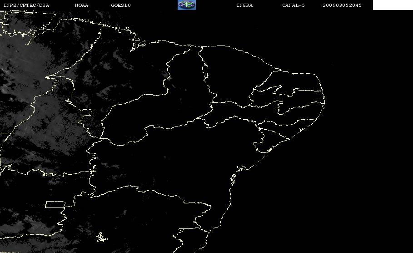Click the delta where borders meet the north coast
This screenshot has width=413, height=253.
point(190,46)
